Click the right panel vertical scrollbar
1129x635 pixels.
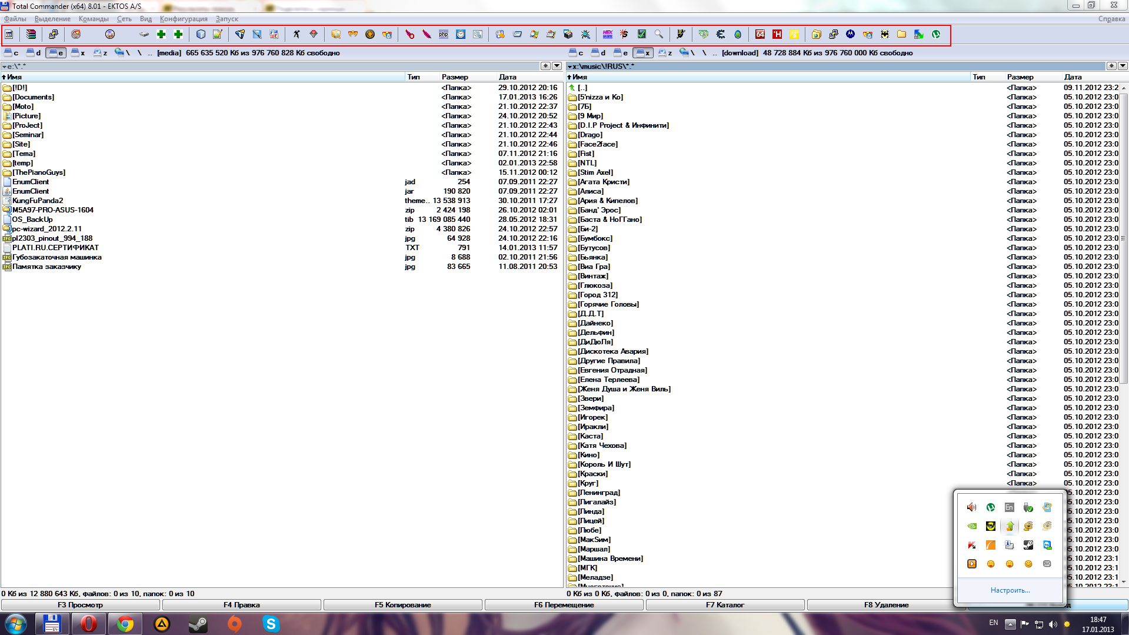[1123, 335]
